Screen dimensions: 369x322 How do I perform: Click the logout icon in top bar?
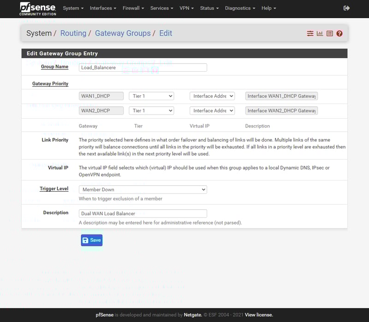347,8
